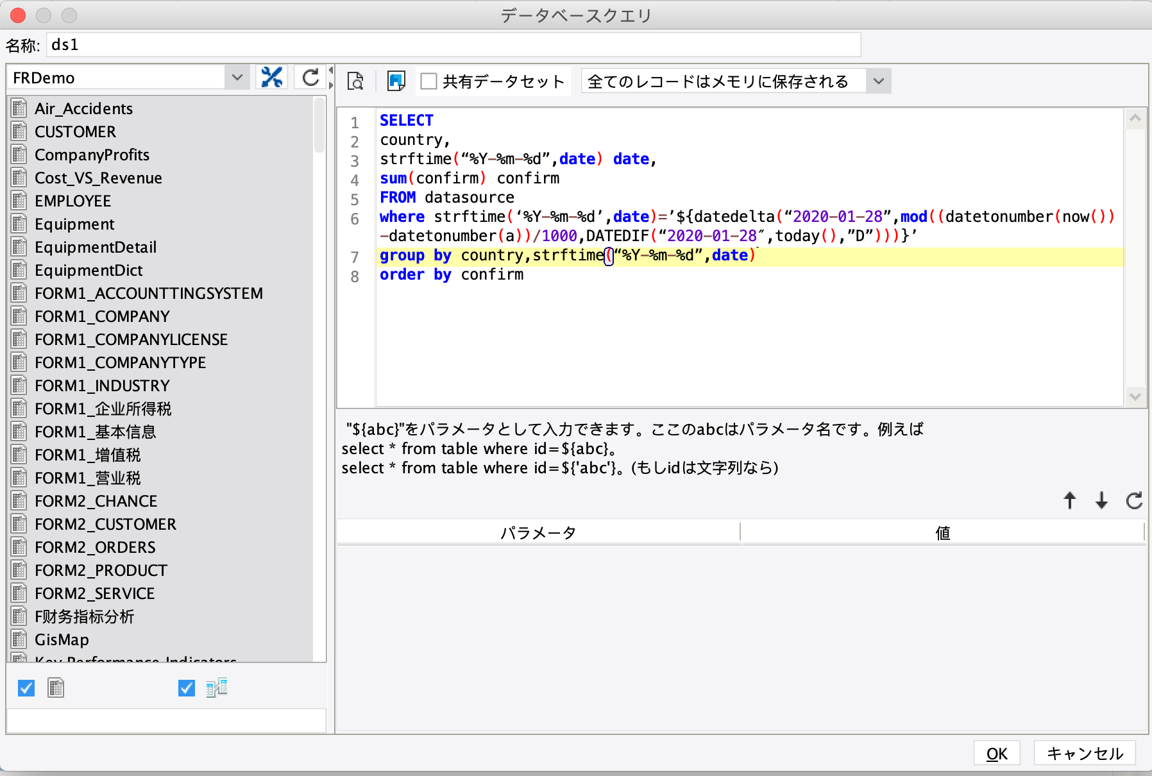Screen dimensions: 1152x776
Task: Select the FORM1_增值税 table
Action: pyautogui.click(x=88, y=455)
